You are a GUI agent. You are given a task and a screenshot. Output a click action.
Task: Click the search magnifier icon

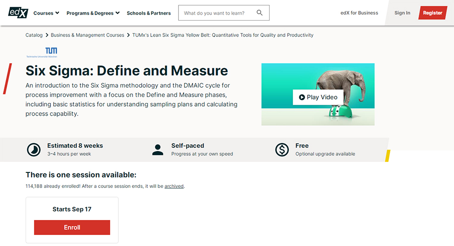pyautogui.click(x=260, y=13)
